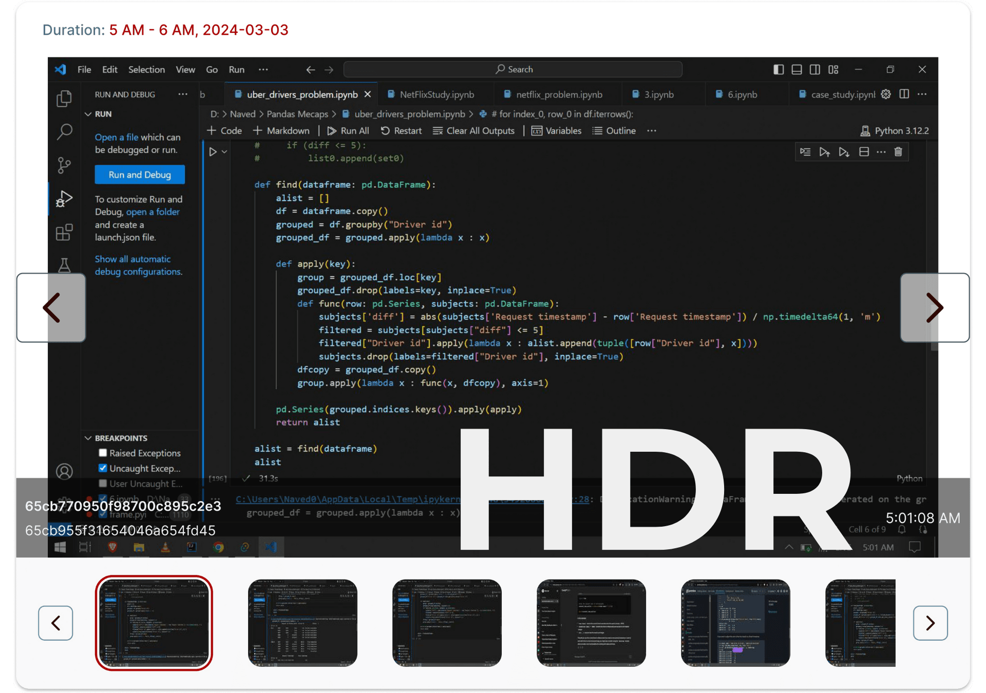This screenshot has height=693, width=986.
Task: Open editor group more actions ellipsis
Action: (922, 94)
